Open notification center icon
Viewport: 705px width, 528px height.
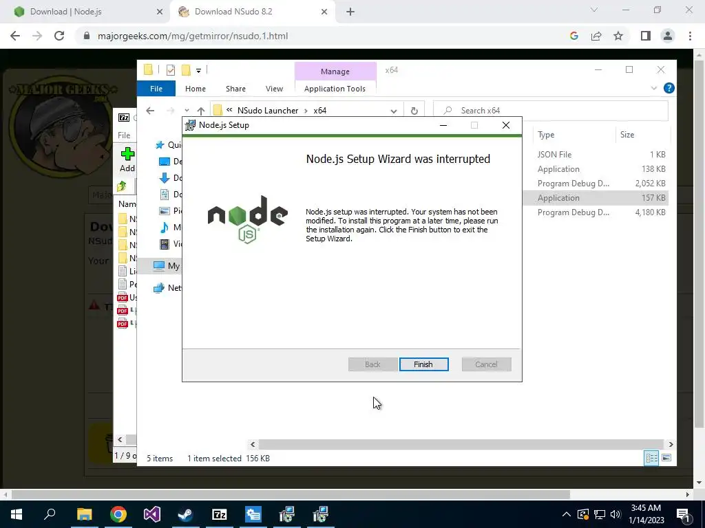click(x=684, y=514)
